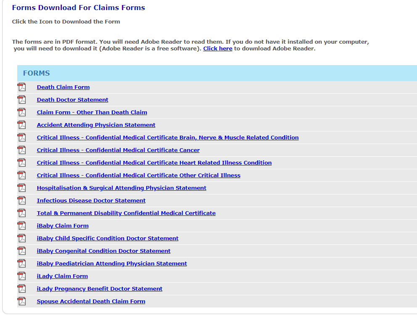This screenshot has width=417, height=315.
Task: Open the Death Claim Form link
Action: tap(63, 87)
